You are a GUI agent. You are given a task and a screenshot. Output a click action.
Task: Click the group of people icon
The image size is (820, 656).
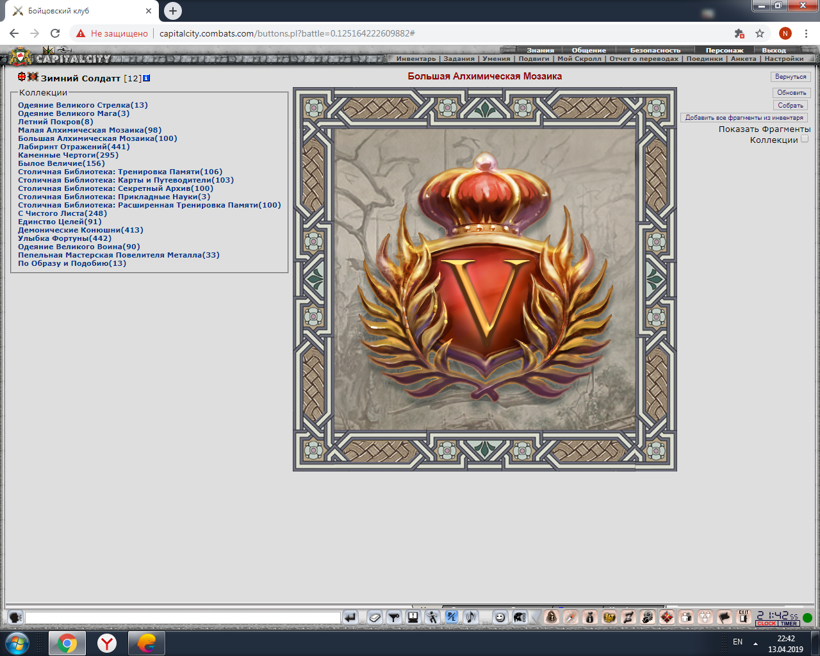705,618
